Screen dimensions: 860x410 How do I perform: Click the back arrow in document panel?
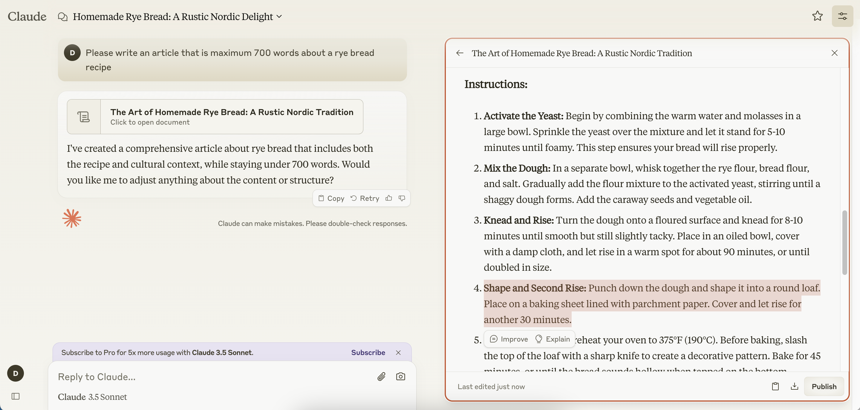(x=460, y=53)
